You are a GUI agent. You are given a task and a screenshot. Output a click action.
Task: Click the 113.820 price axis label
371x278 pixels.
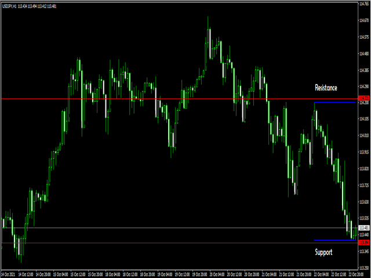[x=364, y=169]
